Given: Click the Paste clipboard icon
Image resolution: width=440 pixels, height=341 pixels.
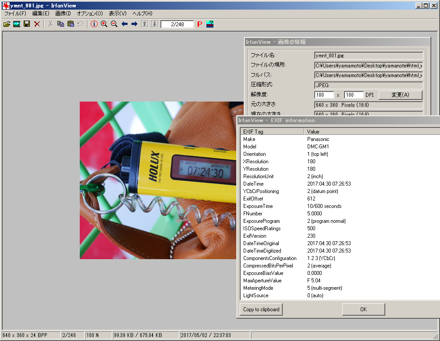Looking at the screenshot, I should (71, 24).
